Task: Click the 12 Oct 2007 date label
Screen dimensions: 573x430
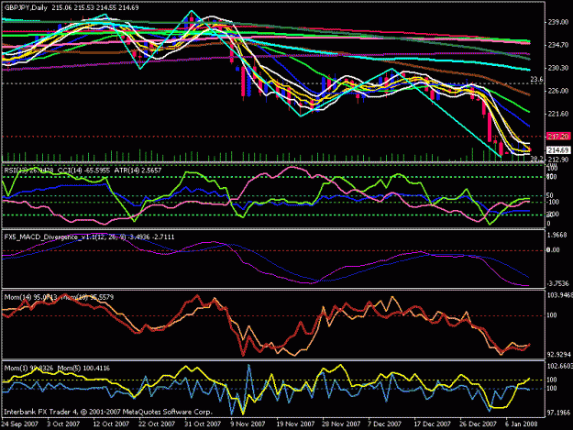Action: [111, 424]
